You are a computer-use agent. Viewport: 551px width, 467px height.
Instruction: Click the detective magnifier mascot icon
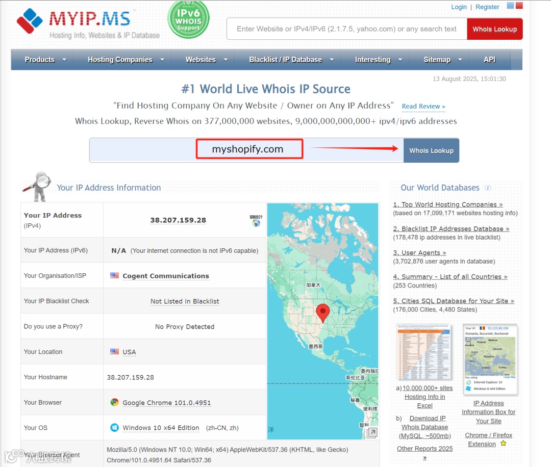click(37, 187)
